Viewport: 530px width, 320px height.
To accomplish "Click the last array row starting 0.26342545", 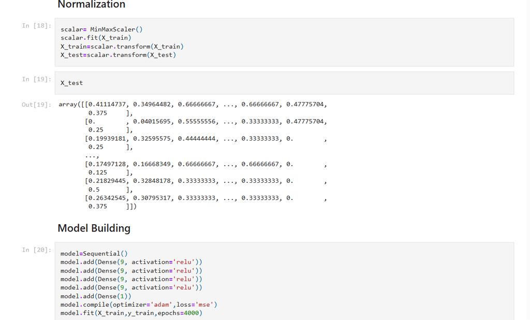I will (188, 198).
